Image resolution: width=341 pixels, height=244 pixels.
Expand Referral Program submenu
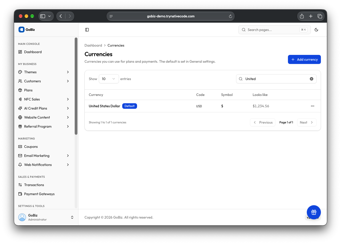tap(44, 126)
